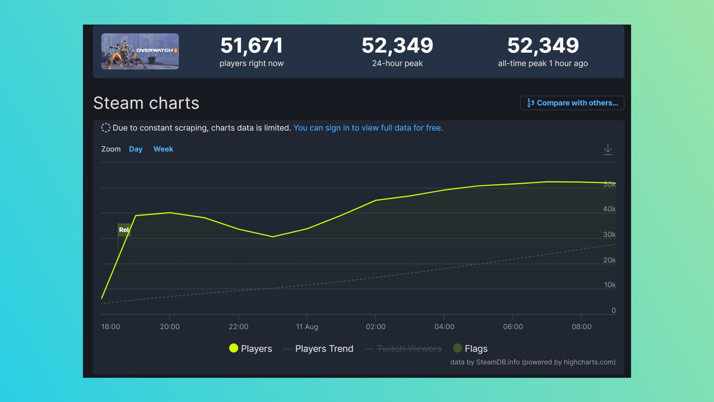Toggle the Flags legend item
Image resolution: width=714 pixels, height=402 pixels.
point(470,348)
